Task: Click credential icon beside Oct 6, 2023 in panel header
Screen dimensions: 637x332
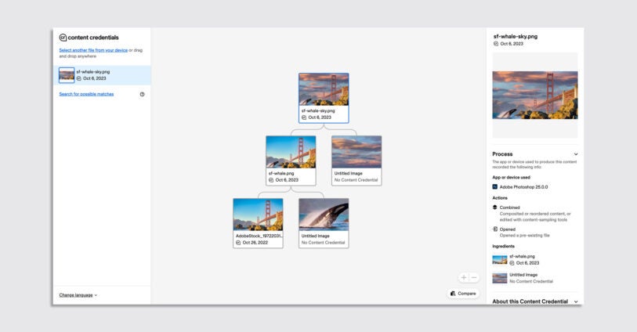Action: [x=496, y=44]
